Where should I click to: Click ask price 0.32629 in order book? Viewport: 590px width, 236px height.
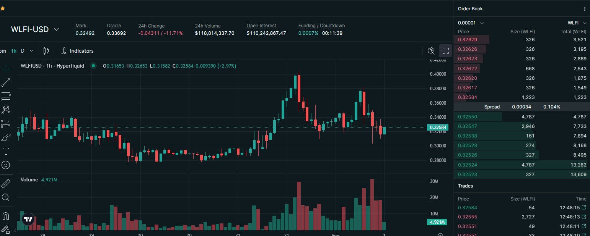coord(468,40)
